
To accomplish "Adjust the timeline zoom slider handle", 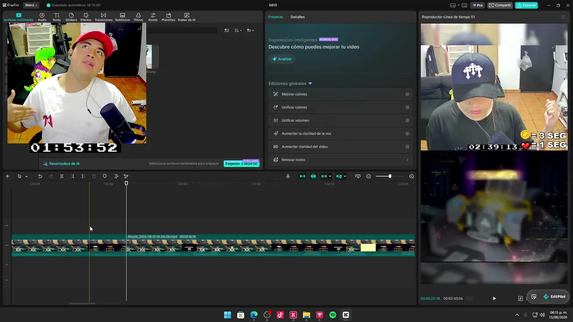I will 390,176.
